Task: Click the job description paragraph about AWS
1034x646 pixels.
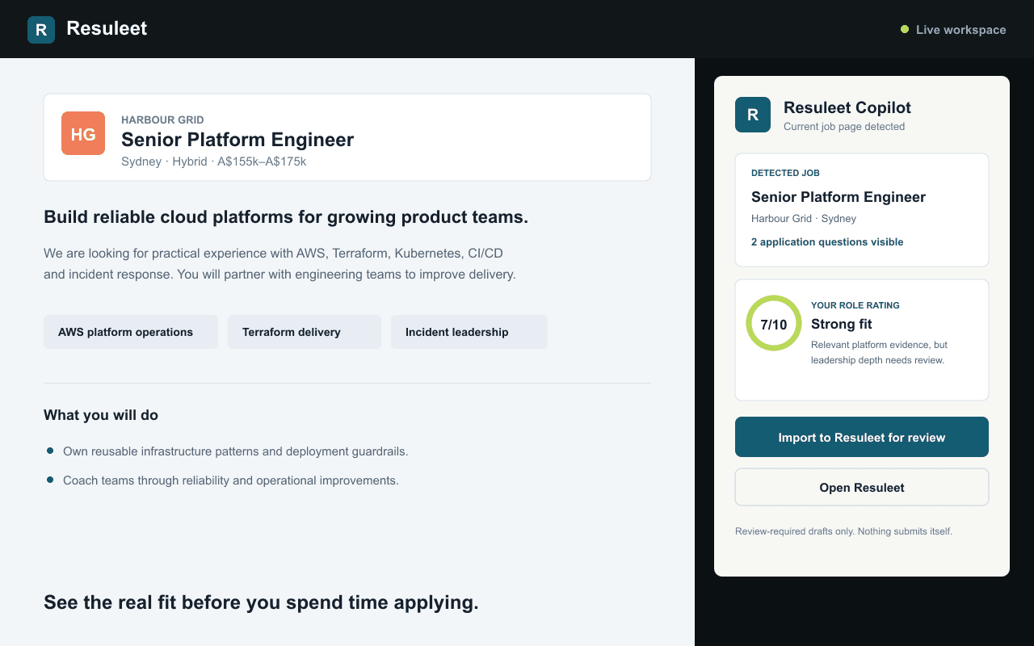Action: tap(280, 264)
